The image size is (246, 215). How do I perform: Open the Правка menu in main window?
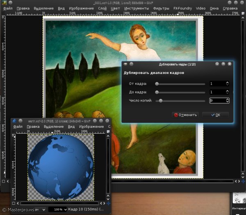coord(23,8)
